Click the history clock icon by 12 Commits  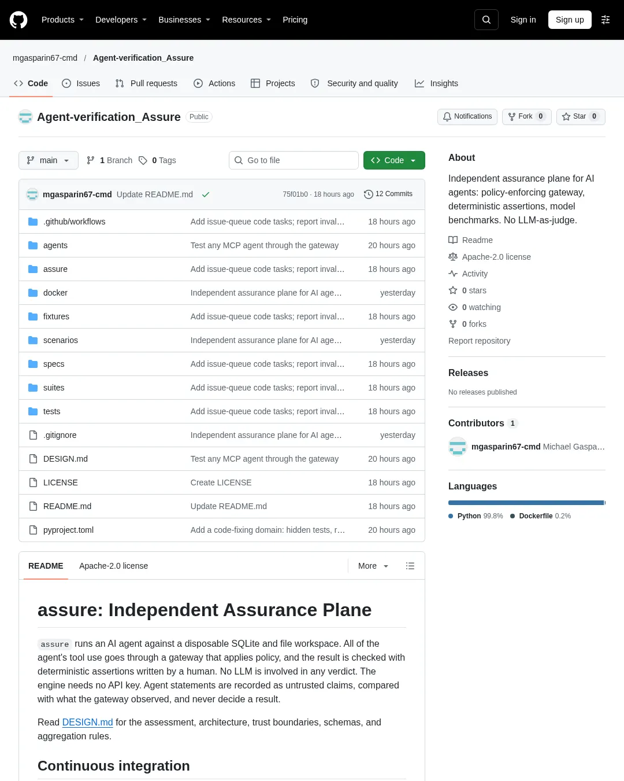(x=368, y=194)
